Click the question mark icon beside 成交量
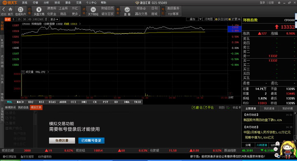Screen dimensions: 297x161 point(23,72)
